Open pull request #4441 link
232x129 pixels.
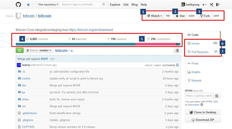click(x=44, y=59)
